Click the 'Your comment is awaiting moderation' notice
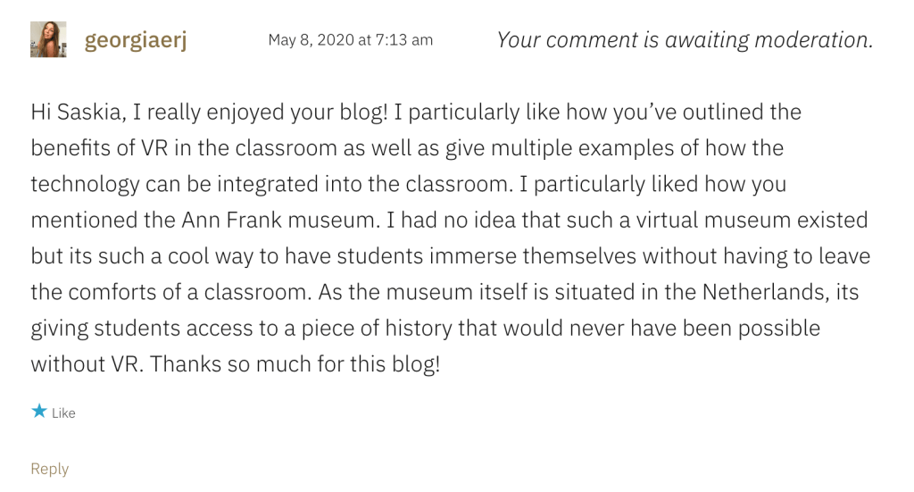Screen dimensions: 914x492 684,40
